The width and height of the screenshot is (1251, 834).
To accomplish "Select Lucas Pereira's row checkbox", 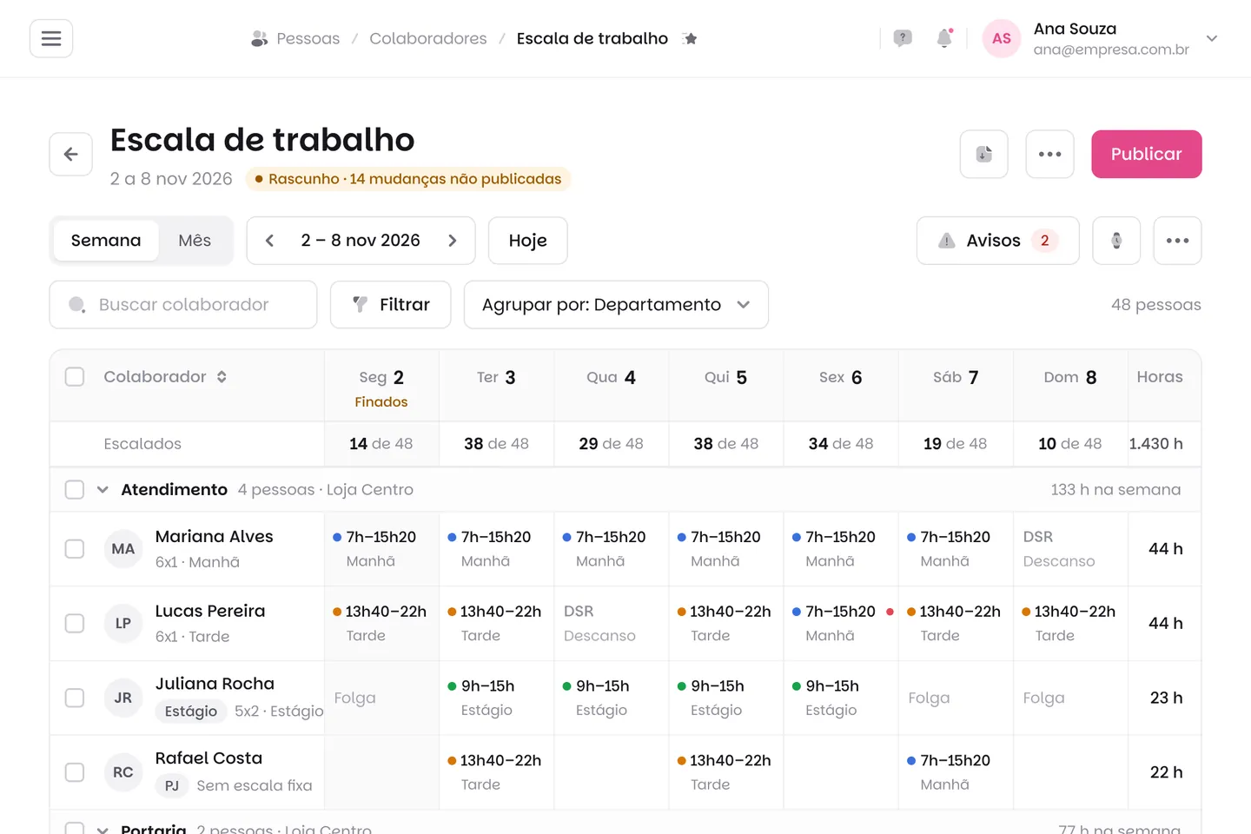I will [75, 624].
